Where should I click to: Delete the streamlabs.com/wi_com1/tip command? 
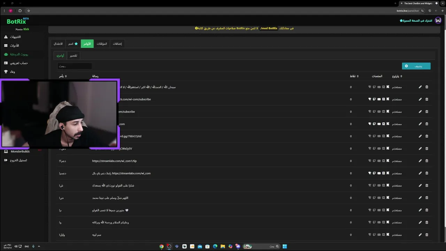pos(427,161)
